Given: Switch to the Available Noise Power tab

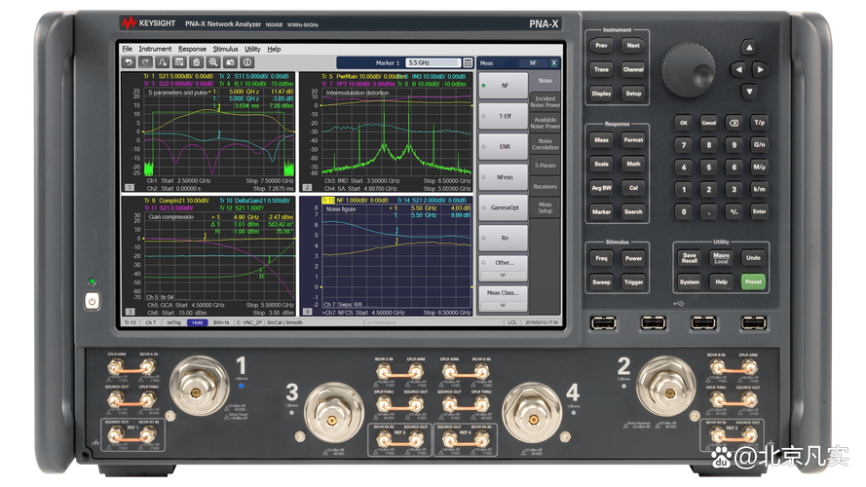Looking at the screenshot, I should (546, 123).
